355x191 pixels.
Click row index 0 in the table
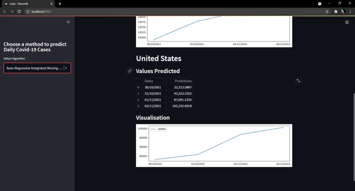[x=138, y=87]
